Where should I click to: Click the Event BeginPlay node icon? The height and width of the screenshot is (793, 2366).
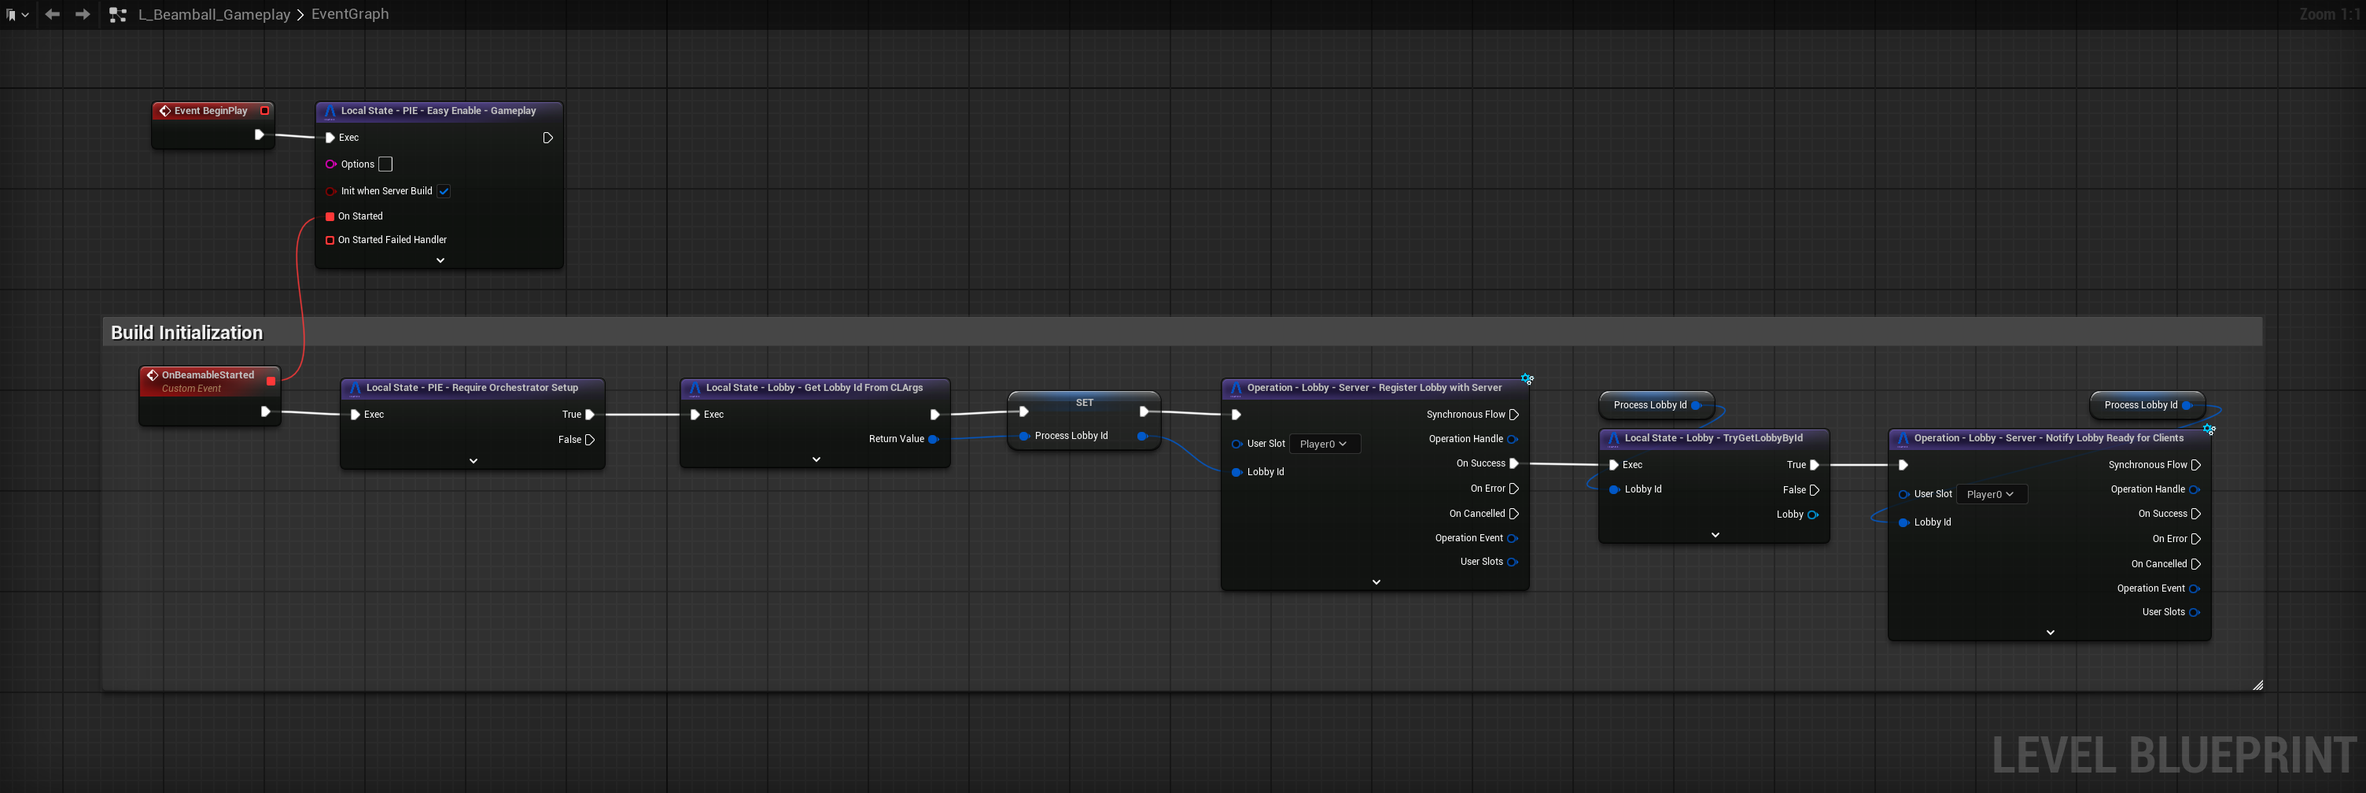pos(164,111)
